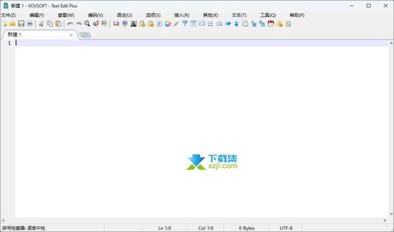Save the document using the floppy disk icon
The height and width of the screenshot is (232, 394).
[x=22, y=24]
